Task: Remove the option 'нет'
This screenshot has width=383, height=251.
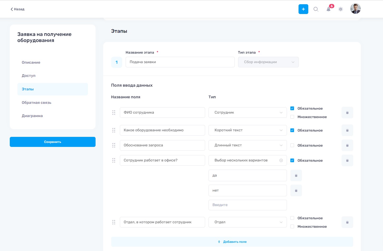Action: (x=296, y=190)
